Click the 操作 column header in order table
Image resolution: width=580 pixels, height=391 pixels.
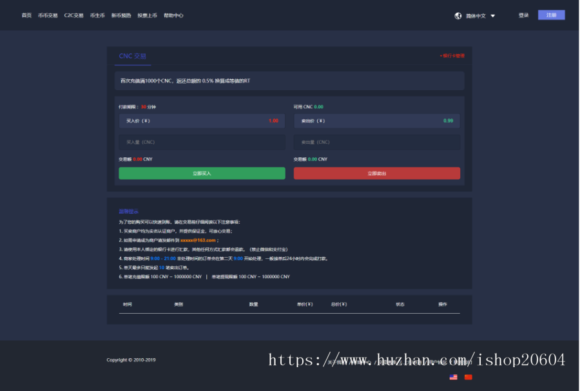[x=443, y=304]
